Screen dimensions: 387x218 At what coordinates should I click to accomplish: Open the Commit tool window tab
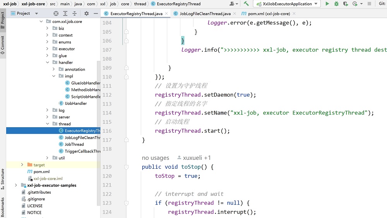[3, 46]
